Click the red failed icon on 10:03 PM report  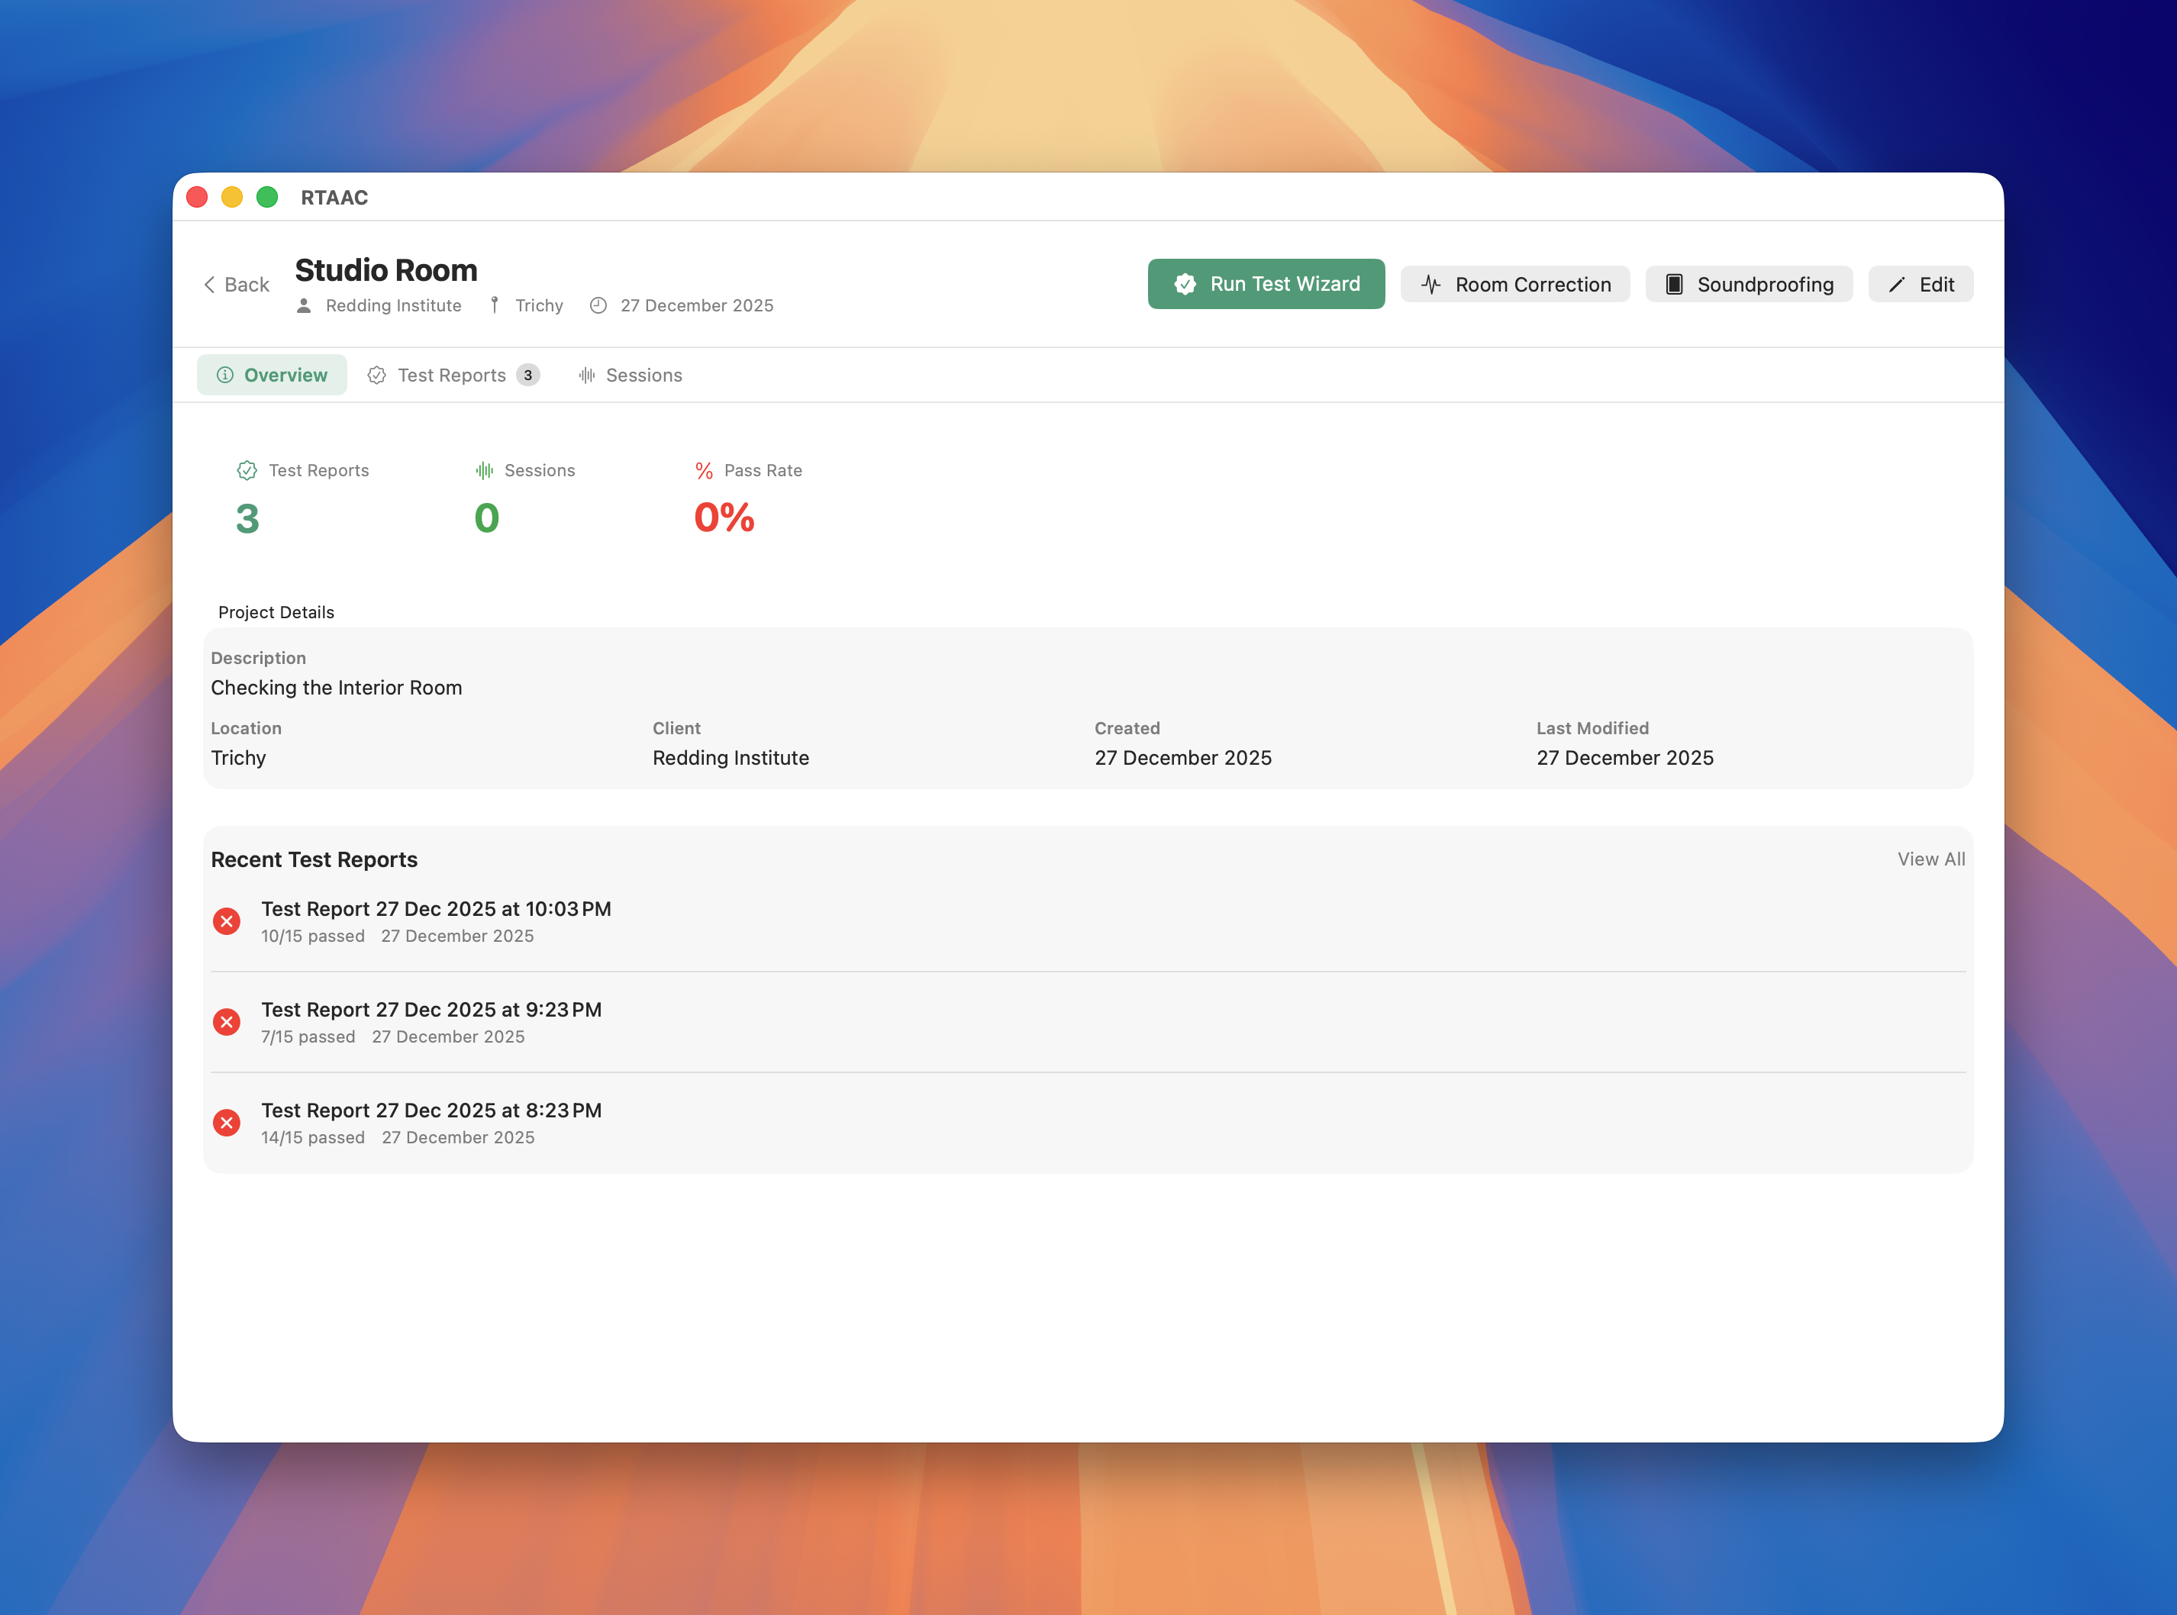[227, 921]
